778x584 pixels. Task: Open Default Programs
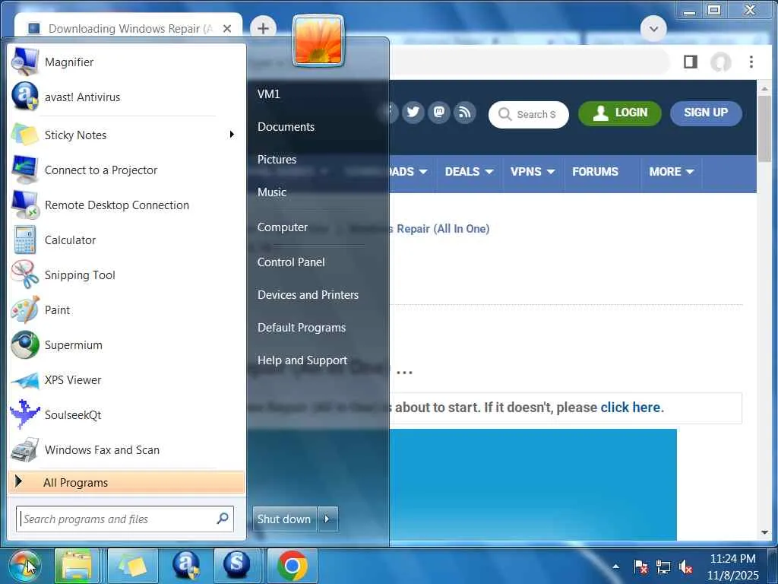click(x=301, y=328)
